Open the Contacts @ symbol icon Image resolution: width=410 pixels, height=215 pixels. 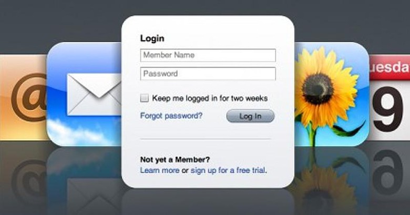click(24, 97)
